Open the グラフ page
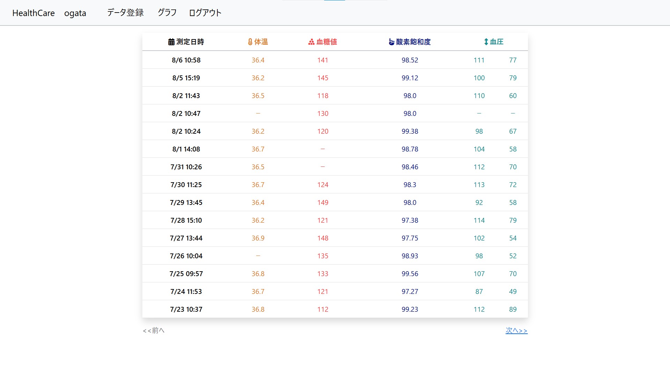 click(167, 13)
